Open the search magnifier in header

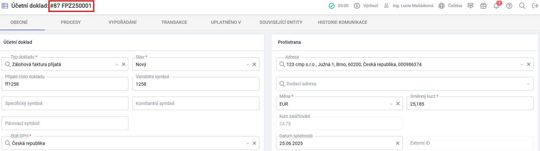click(522, 6)
